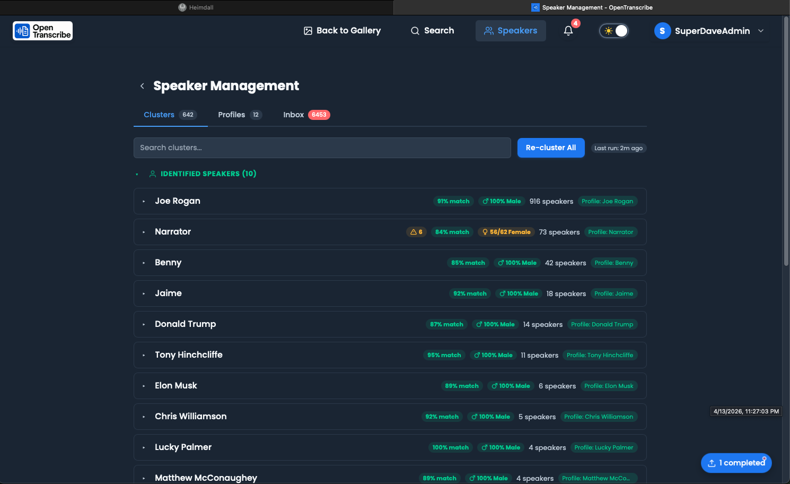Screen dimensions: 790x484
Task: Open Profile: Donald Trump link
Action: [x=602, y=324]
